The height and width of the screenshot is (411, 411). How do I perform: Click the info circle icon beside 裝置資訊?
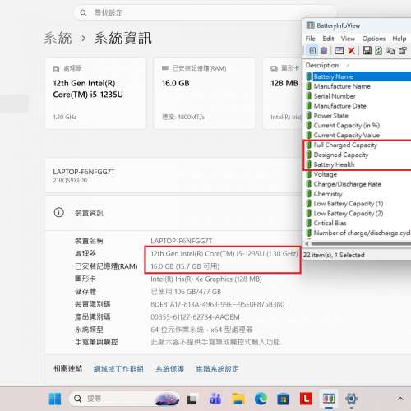[x=59, y=212]
